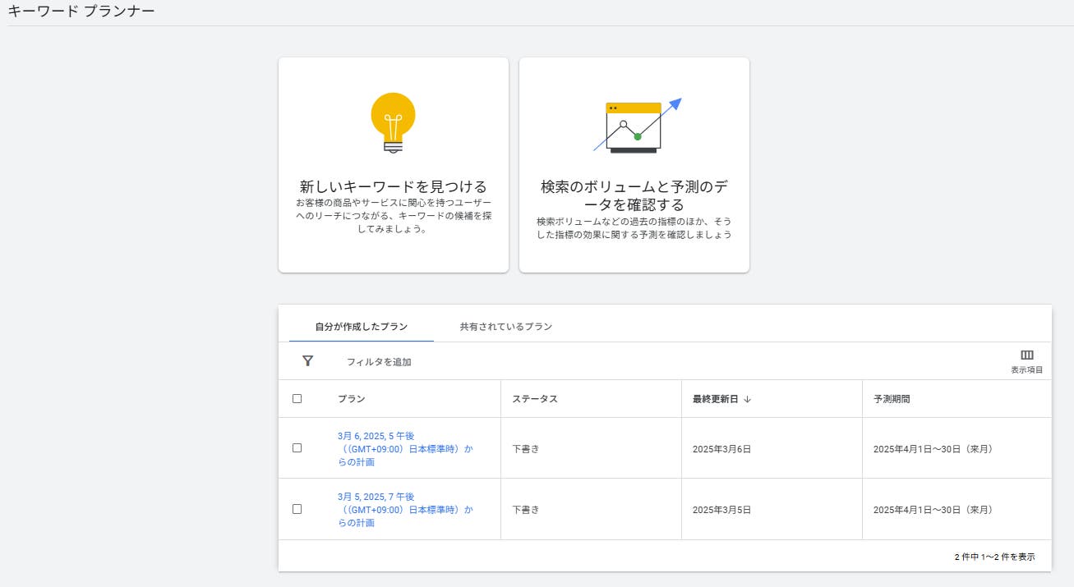Open the plan link dated 3月 6, 2025
1074x587 pixels.
click(x=406, y=449)
